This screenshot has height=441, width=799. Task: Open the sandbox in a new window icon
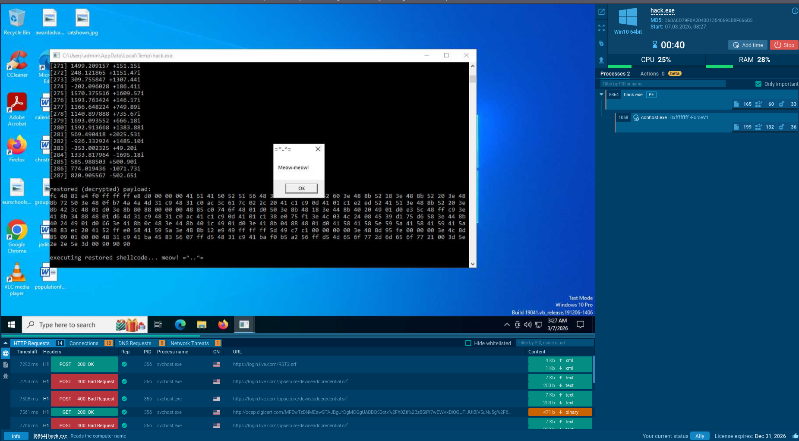[601, 12]
